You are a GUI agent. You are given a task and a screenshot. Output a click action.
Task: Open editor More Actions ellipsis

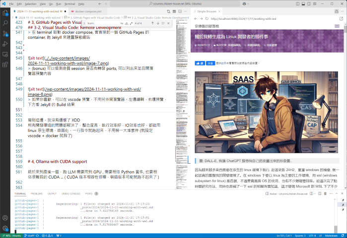pyautogui.click(x=186, y=11)
